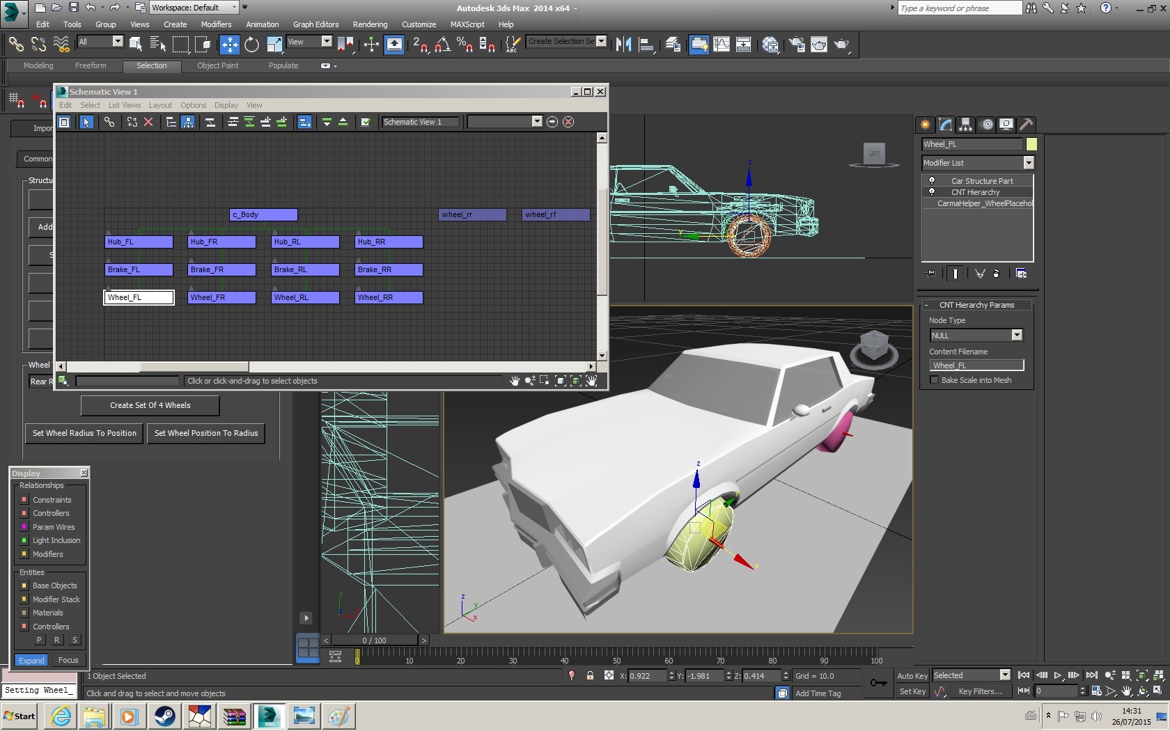The width and height of the screenshot is (1170, 731).
Task: Enable Bake Scale into Mesh checkbox
Action: pyautogui.click(x=934, y=380)
